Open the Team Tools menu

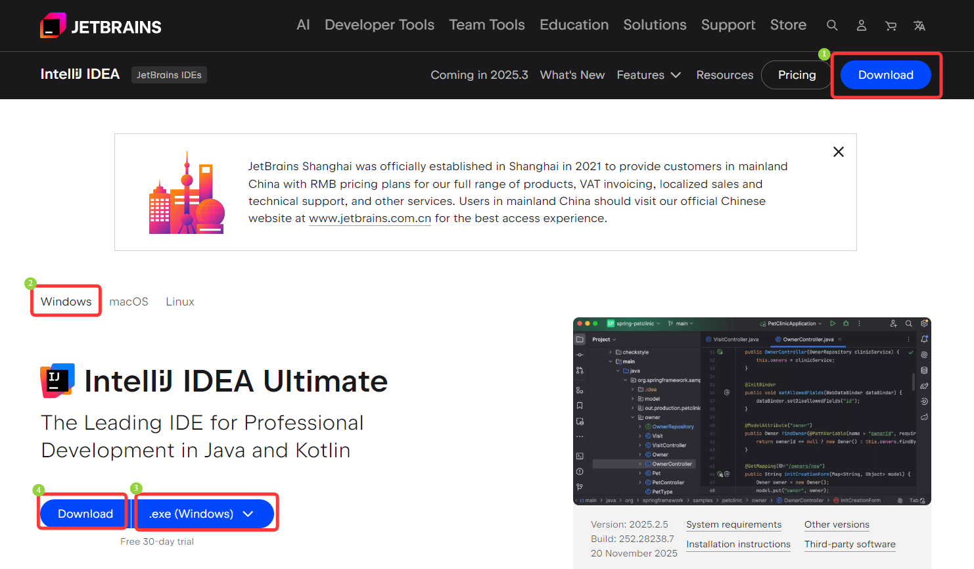point(487,25)
